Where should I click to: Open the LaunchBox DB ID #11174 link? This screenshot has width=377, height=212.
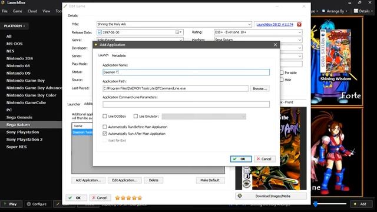[x=275, y=25]
